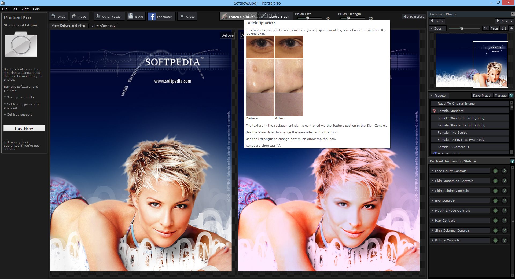Expand the Skin Lighting Controls section
This screenshot has width=515, height=279.
click(460, 191)
